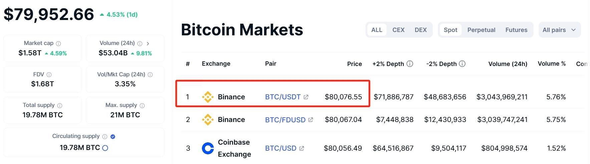Click external link icon next to BTC/USDT
This screenshot has height=164, width=590.
306,97
